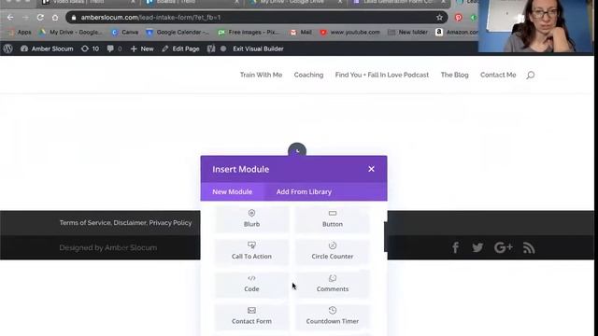598x336 pixels.
Task: Insert a Contact Form module
Action: click(251, 315)
